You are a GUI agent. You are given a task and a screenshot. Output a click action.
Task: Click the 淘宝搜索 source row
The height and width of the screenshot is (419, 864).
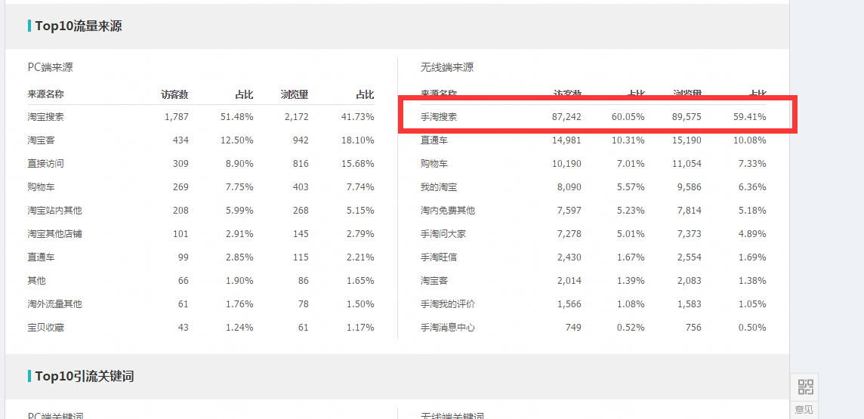[46, 117]
